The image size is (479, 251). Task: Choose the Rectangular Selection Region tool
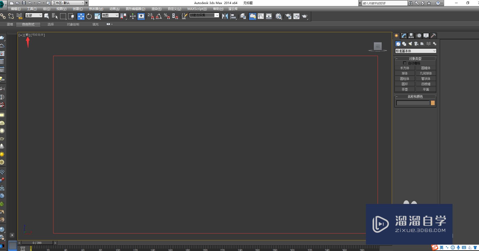[63, 16]
